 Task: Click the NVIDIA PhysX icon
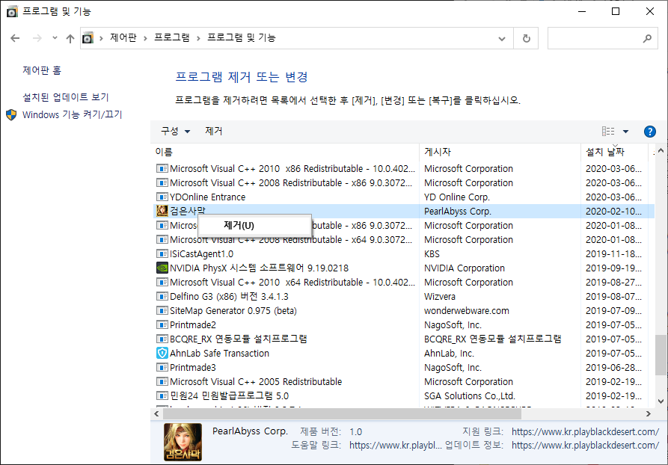[162, 268]
